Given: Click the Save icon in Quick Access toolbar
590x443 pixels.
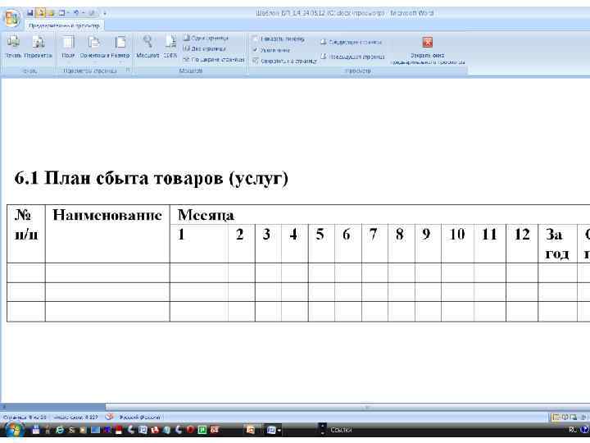Looking at the screenshot, I should pyautogui.click(x=29, y=13).
